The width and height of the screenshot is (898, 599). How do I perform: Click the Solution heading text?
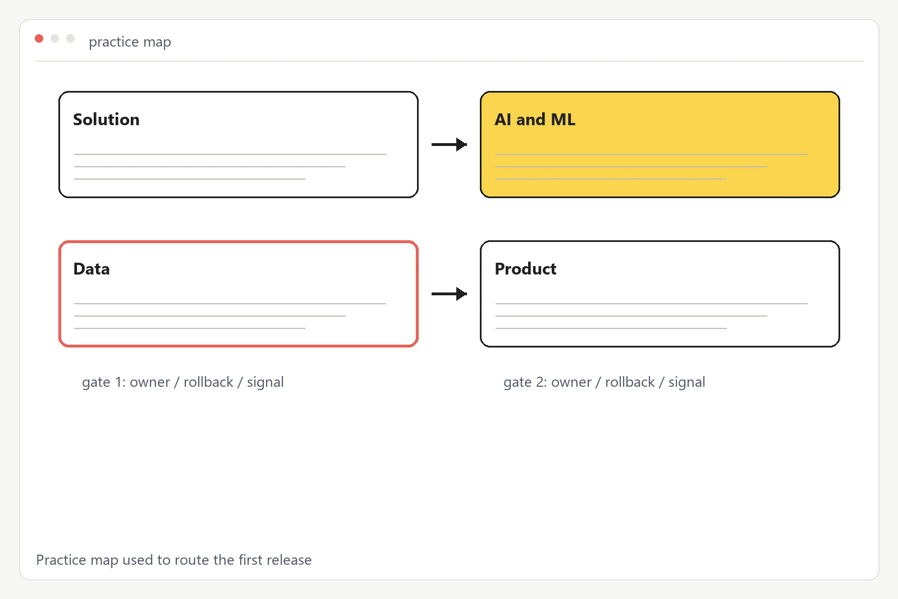106,120
